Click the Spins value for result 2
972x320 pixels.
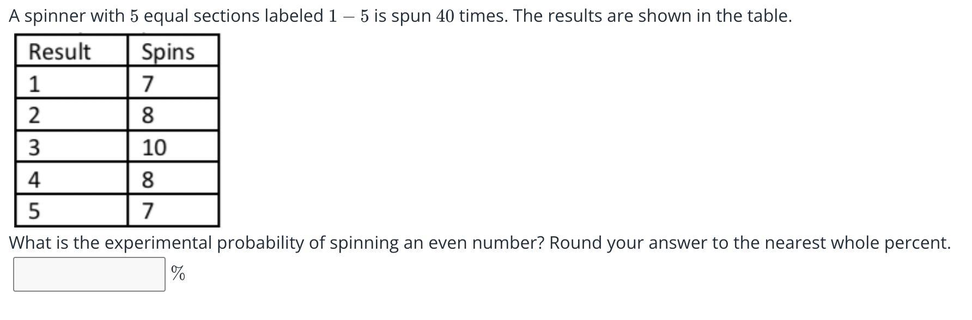tap(173, 115)
